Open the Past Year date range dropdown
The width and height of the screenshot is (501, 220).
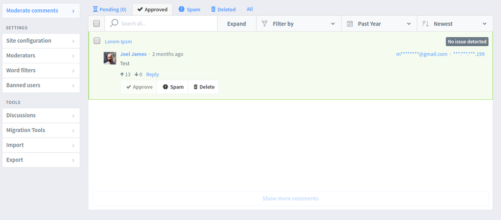coord(379,24)
